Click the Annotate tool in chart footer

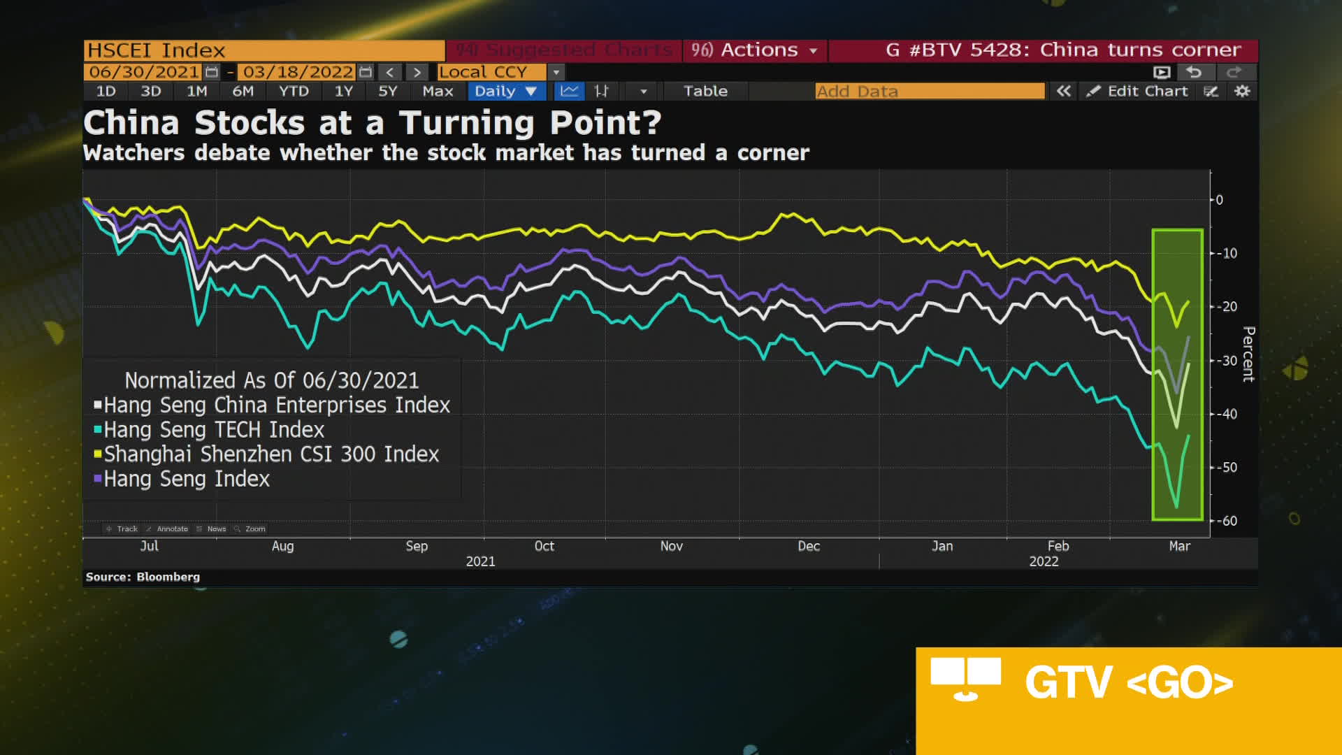point(167,528)
